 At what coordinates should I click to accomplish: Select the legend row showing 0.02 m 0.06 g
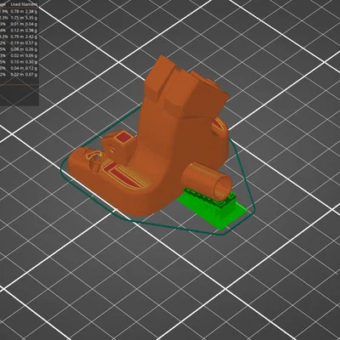[x=19, y=55]
